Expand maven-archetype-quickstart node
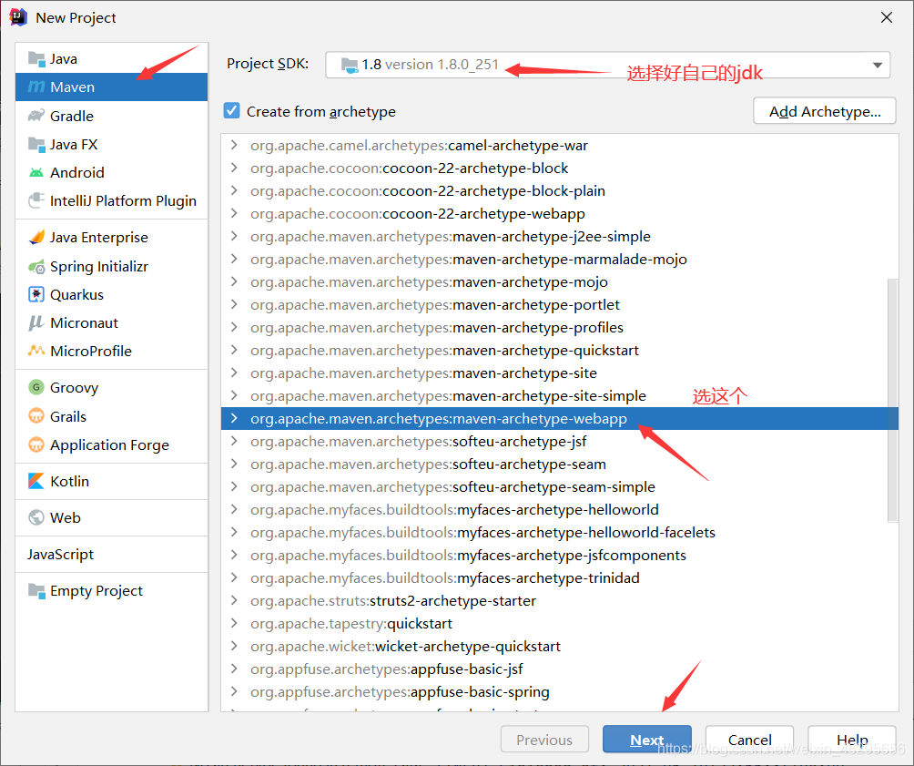Screen dimensions: 914x766 coord(234,350)
